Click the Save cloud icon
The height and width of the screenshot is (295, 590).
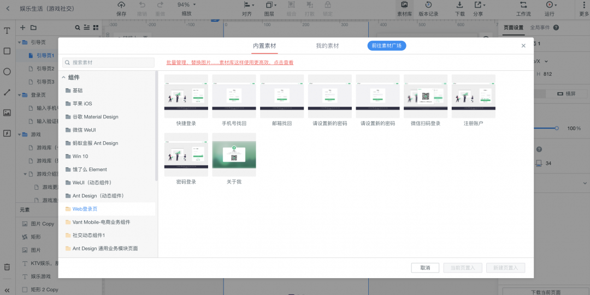pyautogui.click(x=121, y=5)
